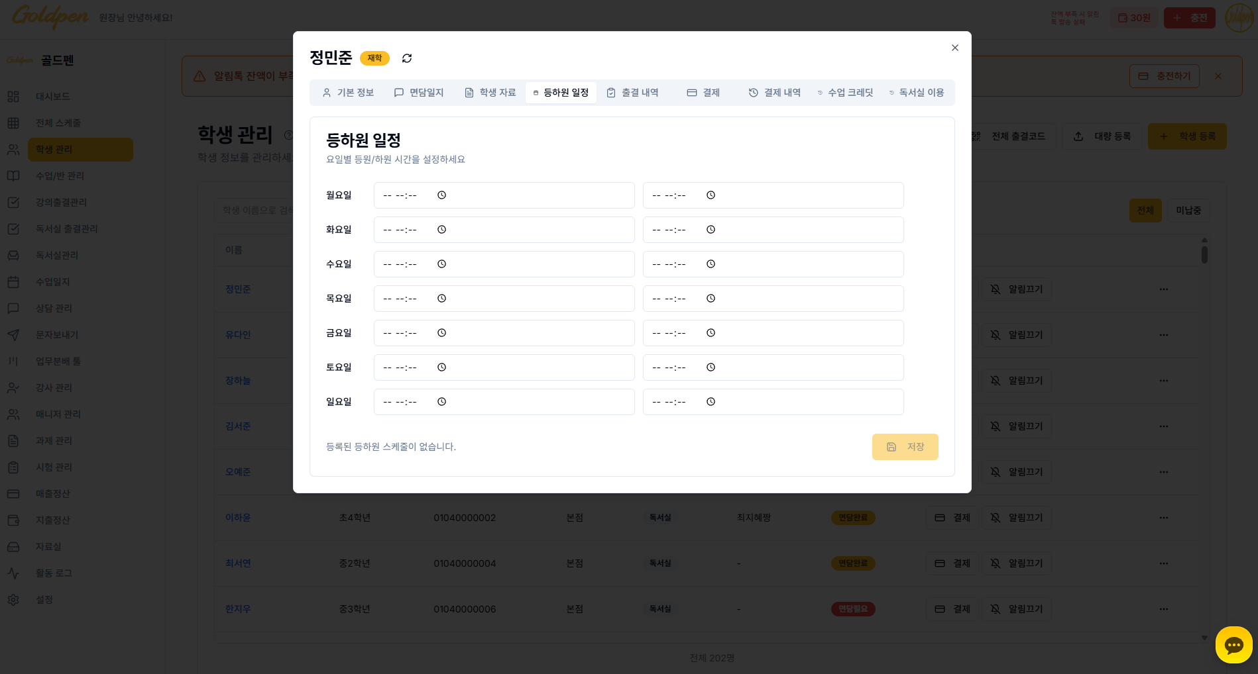
Task: Switch to the 기본 정보 tab
Action: tap(348, 93)
